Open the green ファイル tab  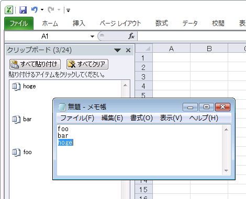pos(19,24)
